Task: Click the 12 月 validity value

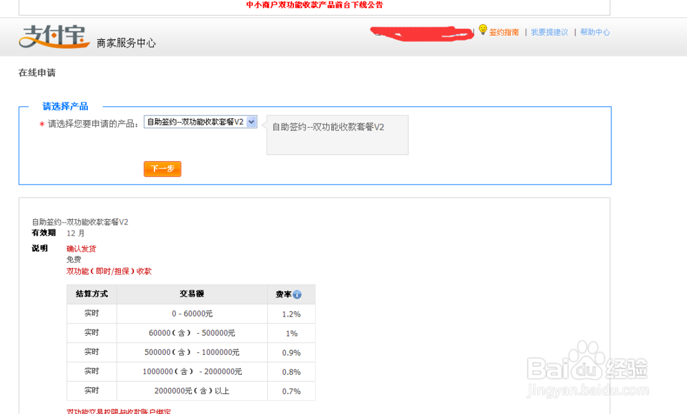Action: pyautogui.click(x=76, y=233)
